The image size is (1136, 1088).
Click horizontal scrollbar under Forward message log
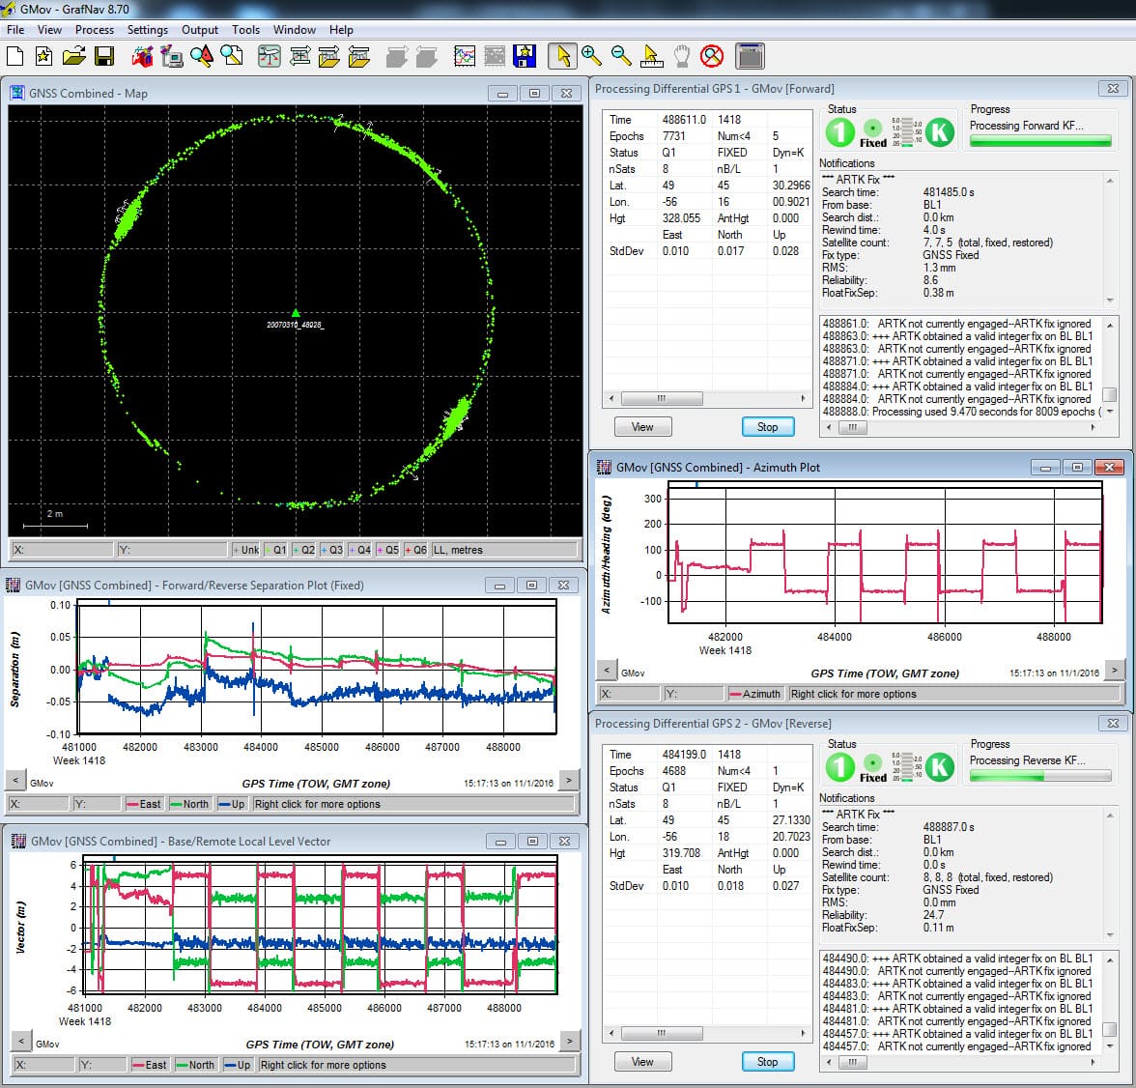pos(960,428)
